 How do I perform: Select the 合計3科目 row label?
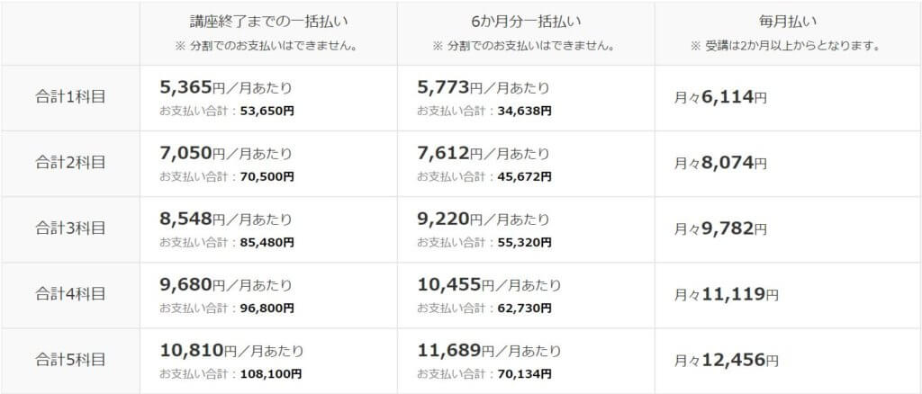click(70, 228)
